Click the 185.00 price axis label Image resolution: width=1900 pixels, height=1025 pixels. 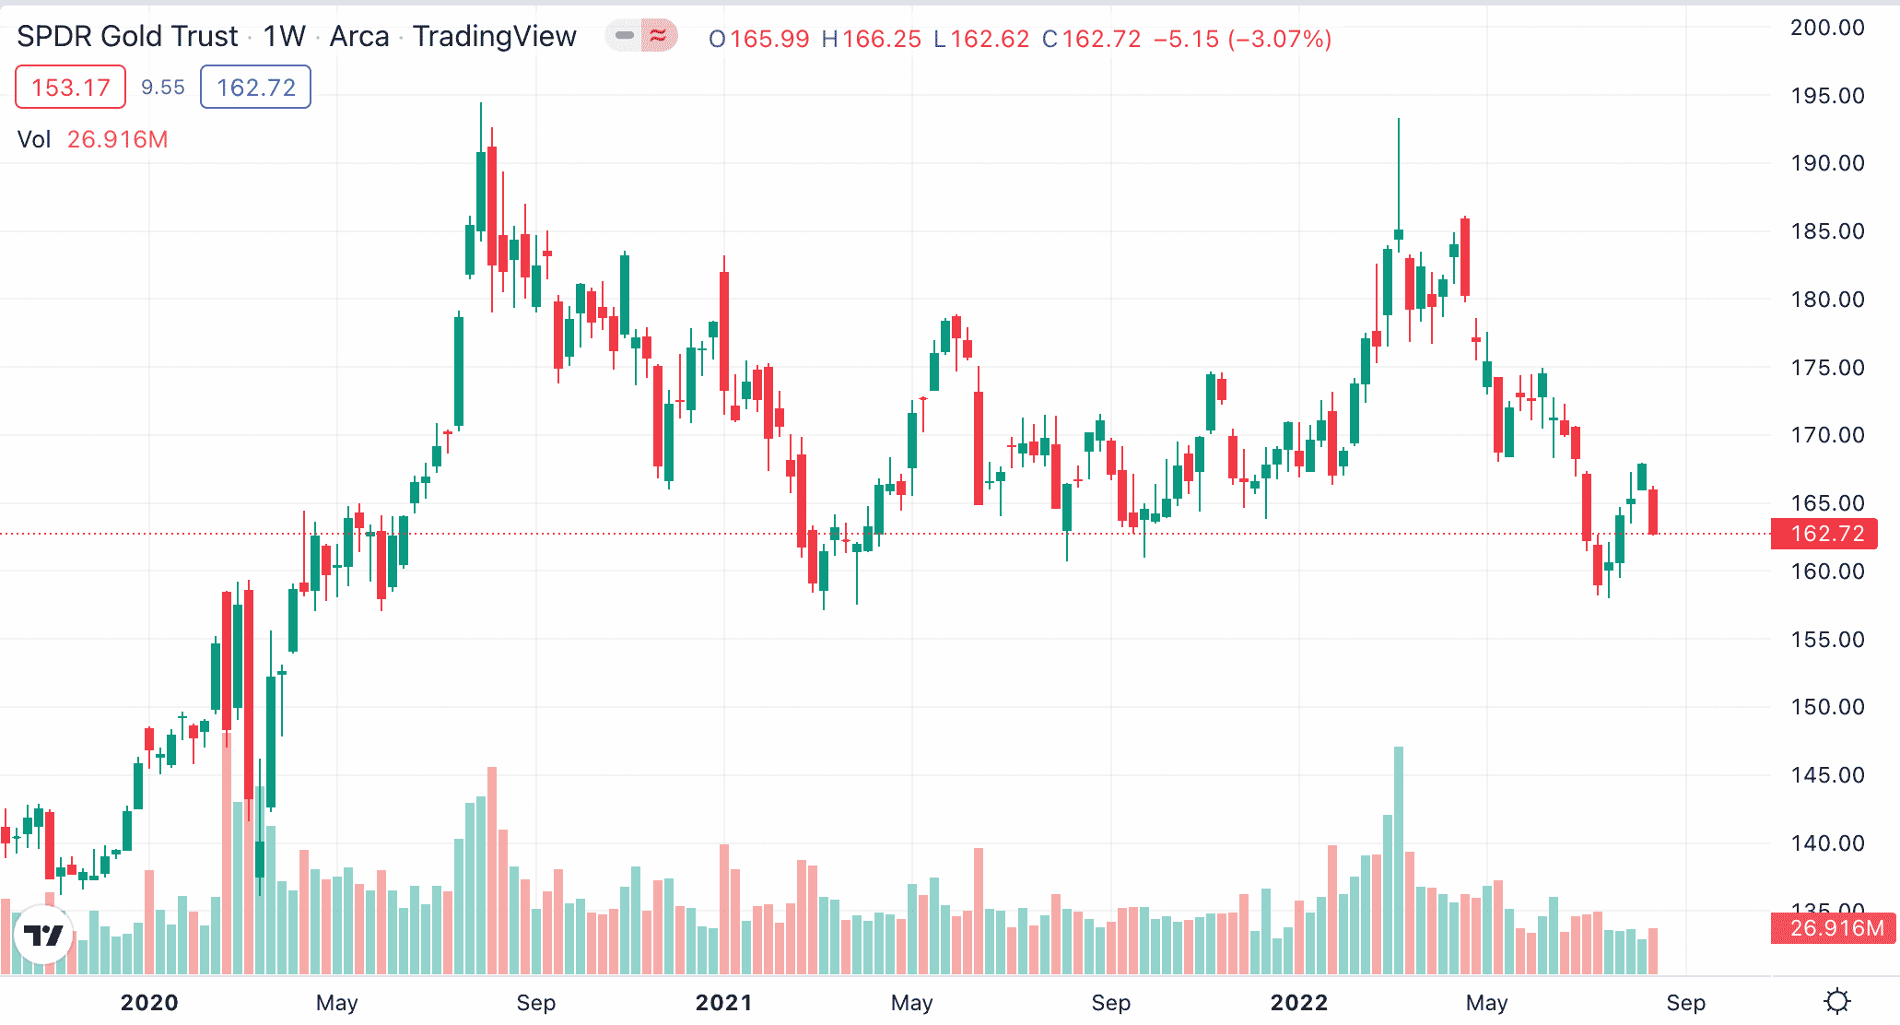tap(1827, 231)
